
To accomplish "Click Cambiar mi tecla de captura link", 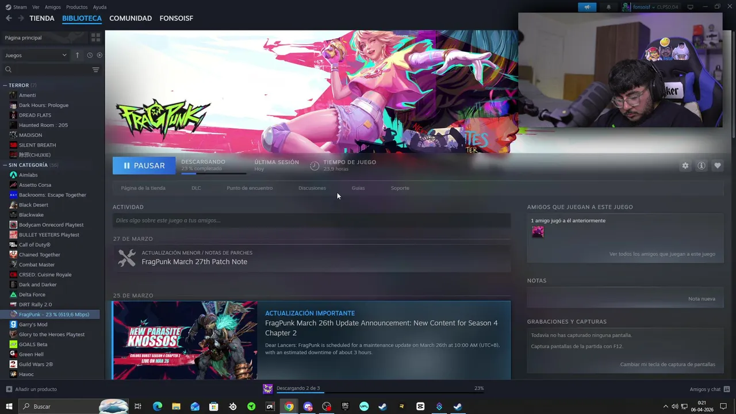I will (668, 365).
